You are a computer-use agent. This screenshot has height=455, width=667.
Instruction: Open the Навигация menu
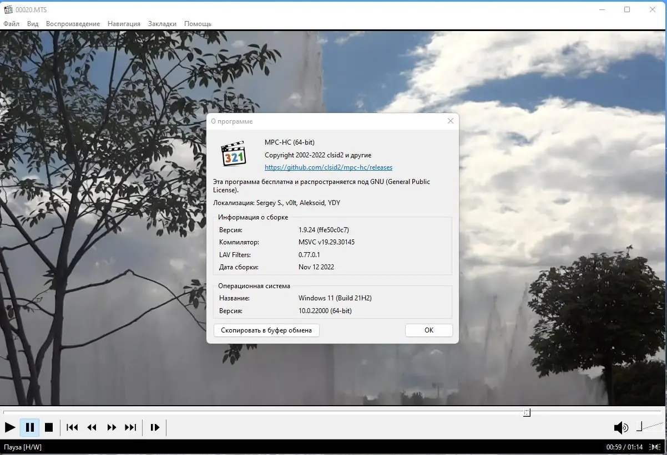pyautogui.click(x=124, y=23)
